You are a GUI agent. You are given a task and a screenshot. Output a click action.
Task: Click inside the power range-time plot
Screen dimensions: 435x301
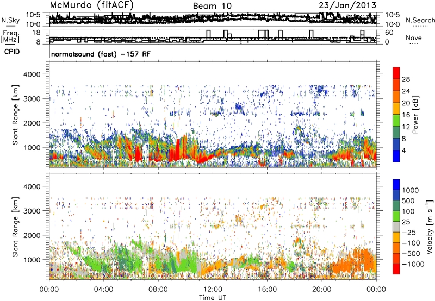tap(213, 115)
